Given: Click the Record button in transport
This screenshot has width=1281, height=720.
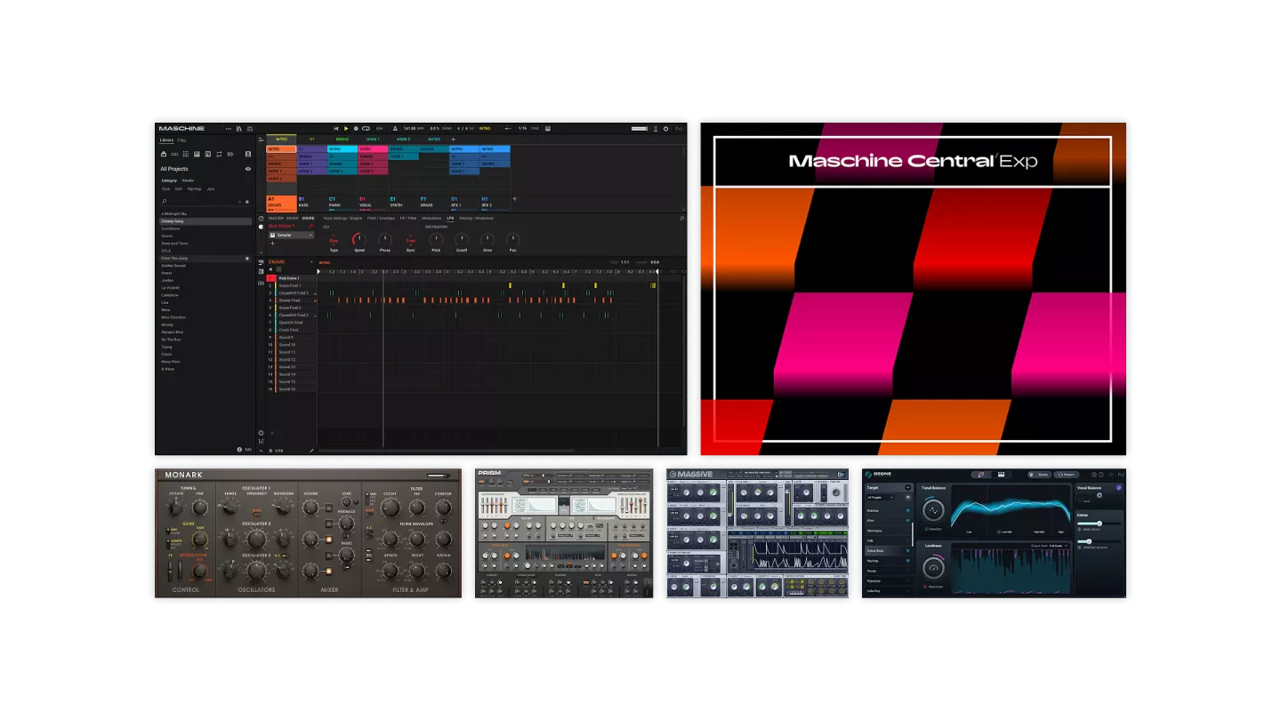Looking at the screenshot, I should click(x=356, y=129).
